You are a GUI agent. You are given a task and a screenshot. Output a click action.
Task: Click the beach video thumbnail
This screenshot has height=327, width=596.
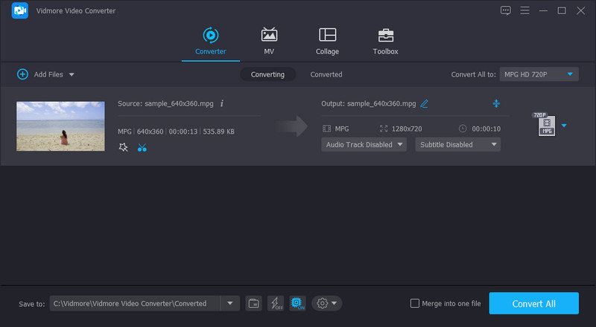[x=60, y=126]
